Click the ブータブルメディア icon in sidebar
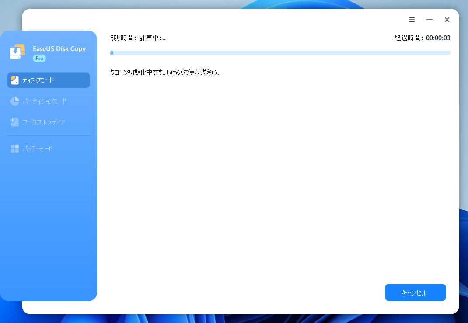468x323 pixels. pyautogui.click(x=15, y=122)
